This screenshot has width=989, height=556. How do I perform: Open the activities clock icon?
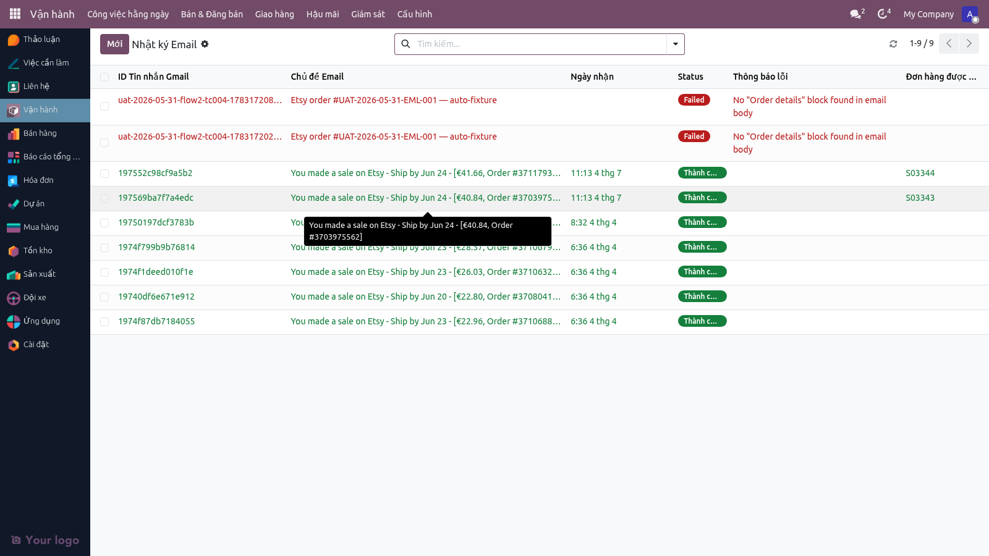click(884, 14)
